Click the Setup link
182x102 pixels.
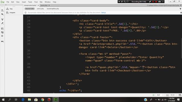point(104,12)
